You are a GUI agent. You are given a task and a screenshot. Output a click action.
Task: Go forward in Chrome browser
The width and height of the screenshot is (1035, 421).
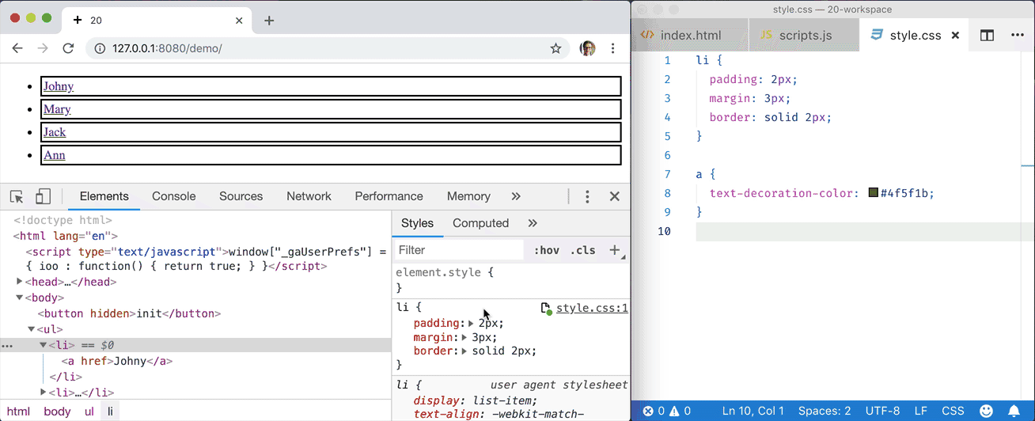[x=43, y=48]
